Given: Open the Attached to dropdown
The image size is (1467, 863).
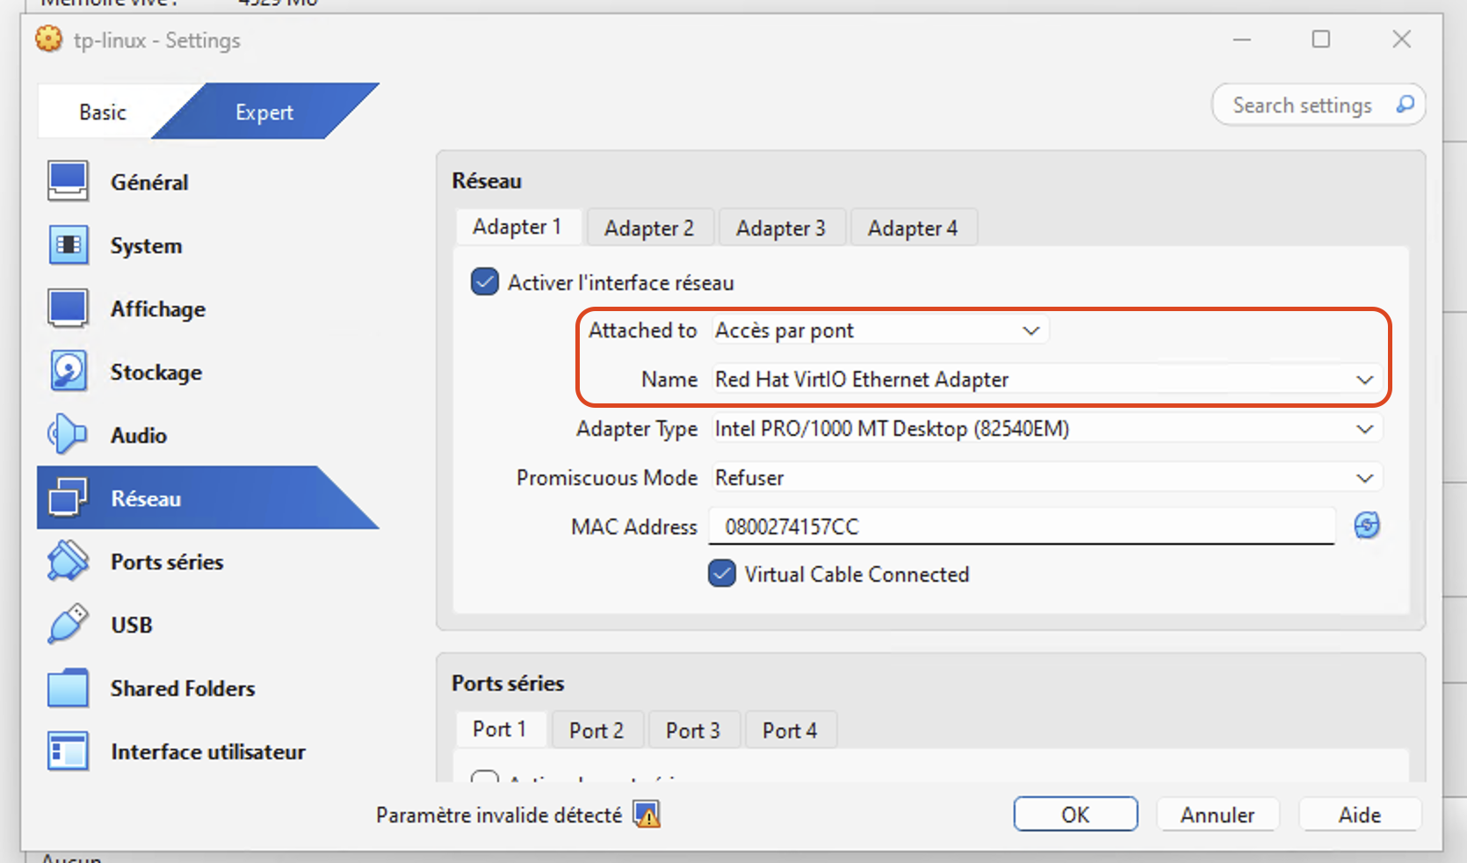Looking at the screenshot, I should pos(878,330).
